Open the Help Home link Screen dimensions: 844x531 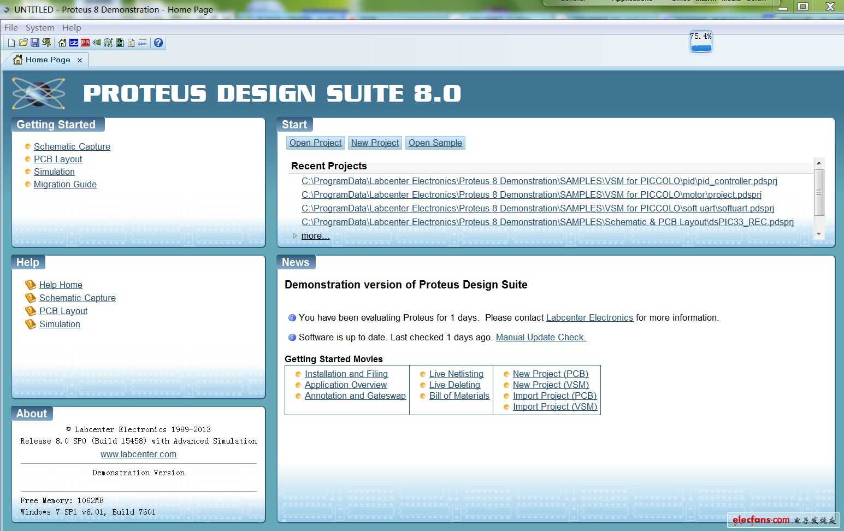point(61,285)
